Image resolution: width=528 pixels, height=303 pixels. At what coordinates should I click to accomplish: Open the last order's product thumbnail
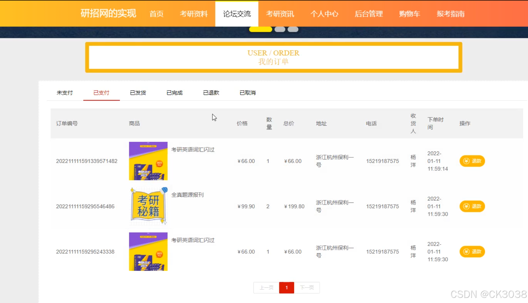coord(148,251)
